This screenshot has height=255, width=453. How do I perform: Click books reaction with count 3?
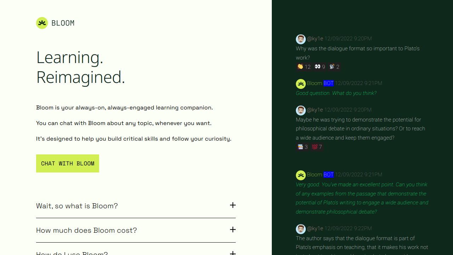303,147
